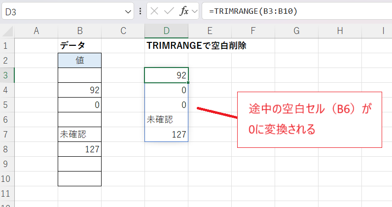
Task: Select row 7 header
Action: [x=7, y=134]
